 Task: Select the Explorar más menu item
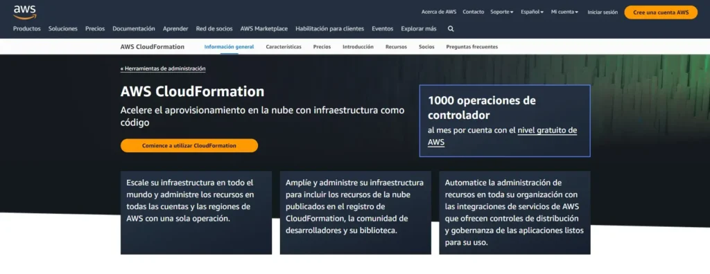419,28
